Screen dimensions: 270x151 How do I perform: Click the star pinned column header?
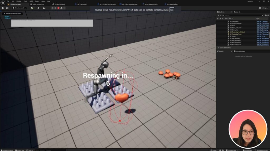(220, 19)
